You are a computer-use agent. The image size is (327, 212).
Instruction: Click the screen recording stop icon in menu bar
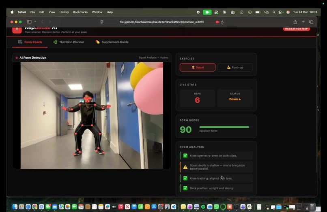pos(198,12)
